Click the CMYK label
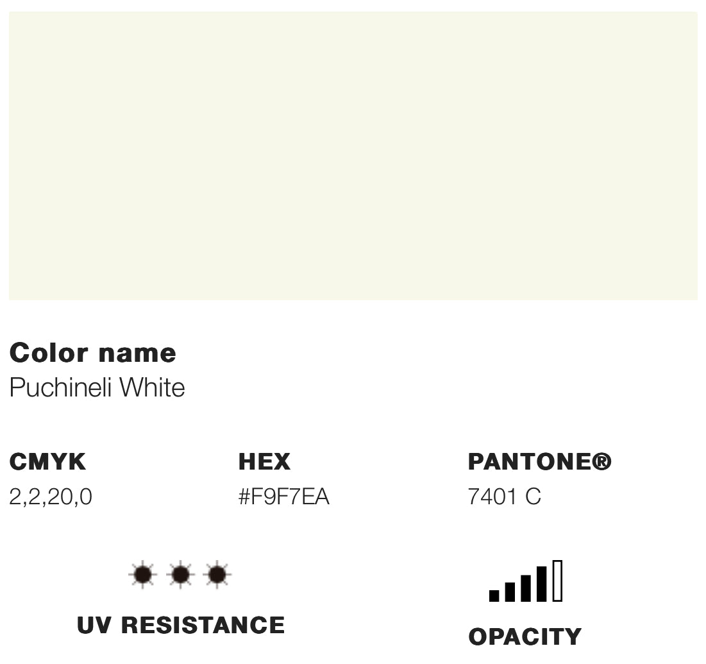The image size is (706, 664). click(47, 462)
